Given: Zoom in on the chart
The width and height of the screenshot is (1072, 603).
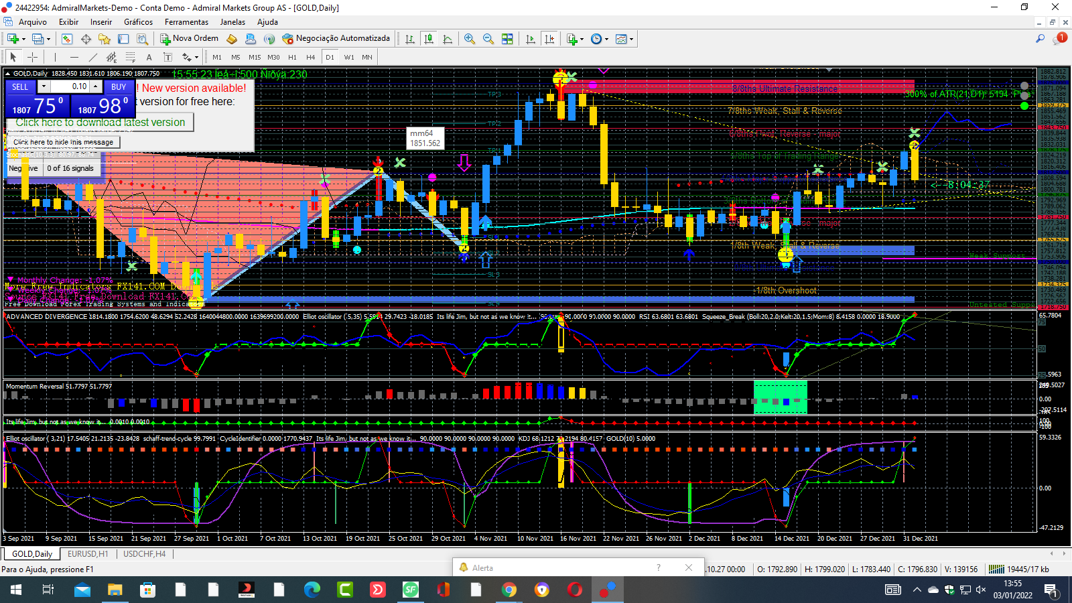Looking at the screenshot, I should [x=469, y=39].
